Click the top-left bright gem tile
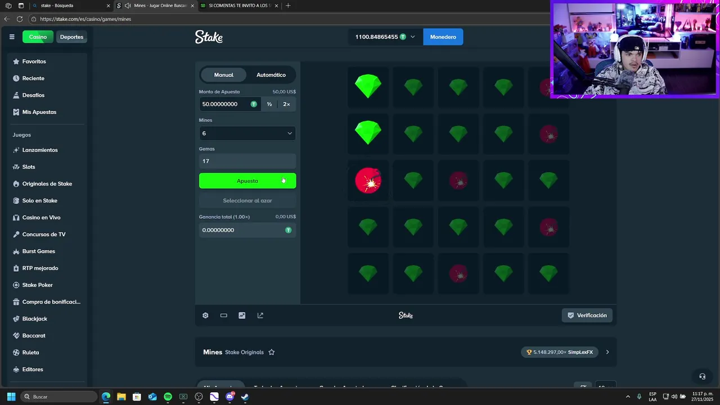 [368, 87]
